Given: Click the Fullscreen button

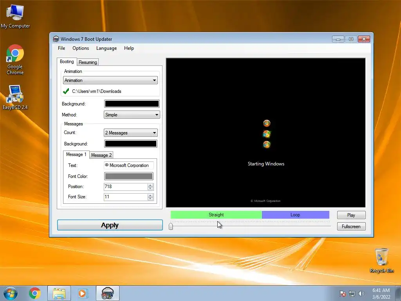Looking at the screenshot, I should 351,227.
